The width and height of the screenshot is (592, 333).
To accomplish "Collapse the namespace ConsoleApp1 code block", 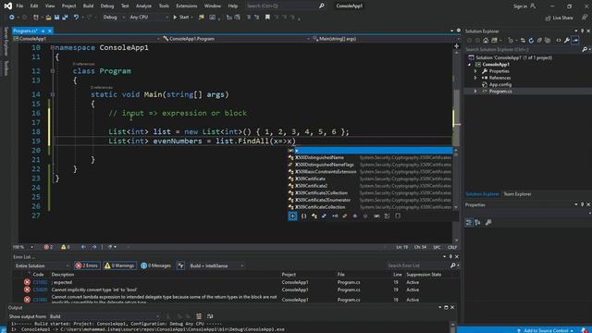I will coord(53,47).
